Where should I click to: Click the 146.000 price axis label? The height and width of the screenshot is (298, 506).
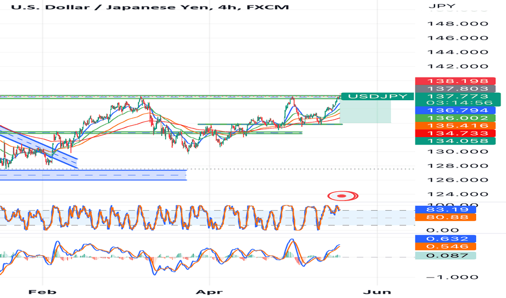click(457, 38)
